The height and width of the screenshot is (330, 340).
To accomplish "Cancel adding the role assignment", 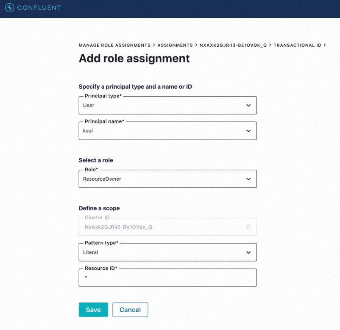I will tap(130, 310).
